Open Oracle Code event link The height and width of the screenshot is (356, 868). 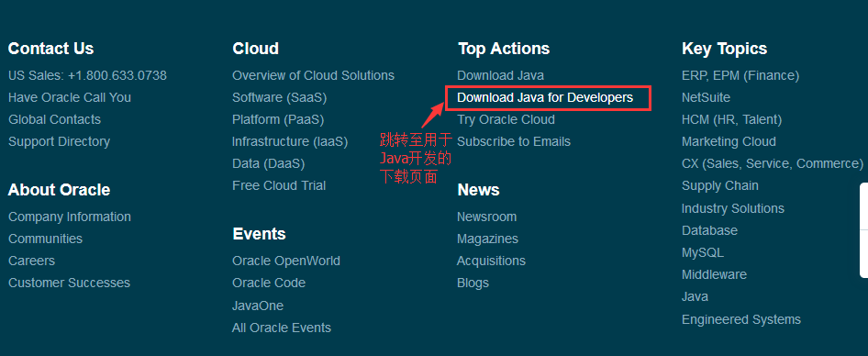pyautogui.click(x=269, y=283)
